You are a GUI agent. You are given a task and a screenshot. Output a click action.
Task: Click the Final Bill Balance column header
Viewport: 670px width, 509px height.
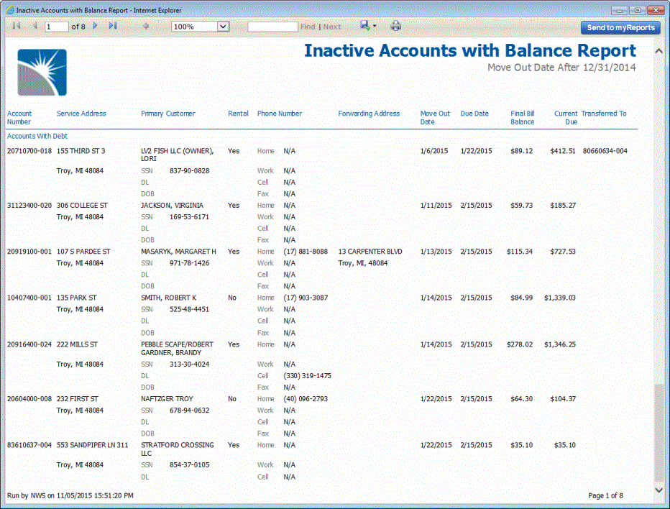coord(522,117)
